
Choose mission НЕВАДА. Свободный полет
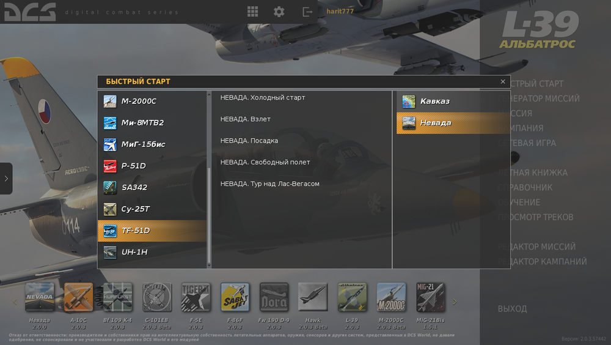tap(265, 162)
